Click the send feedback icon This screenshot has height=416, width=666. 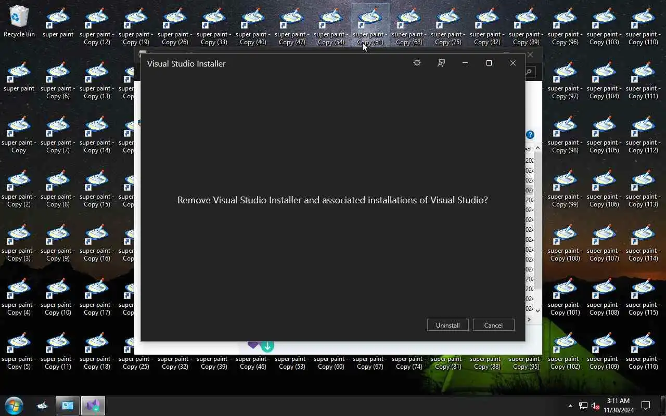click(441, 63)
